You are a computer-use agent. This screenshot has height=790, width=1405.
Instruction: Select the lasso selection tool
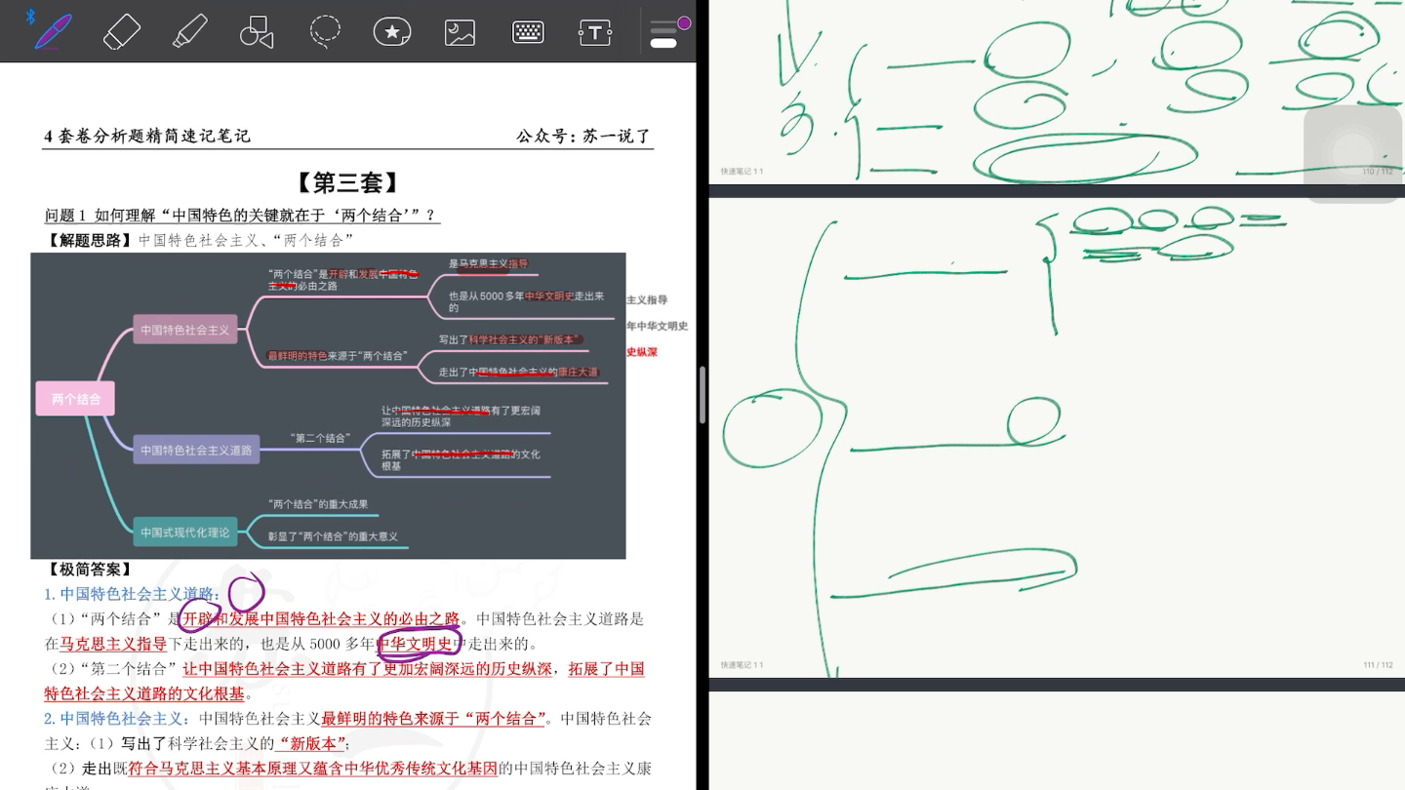[324, 31]
